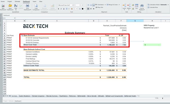
Task: Switch to the bottom Estimate view tab
Action: [11, 101]
